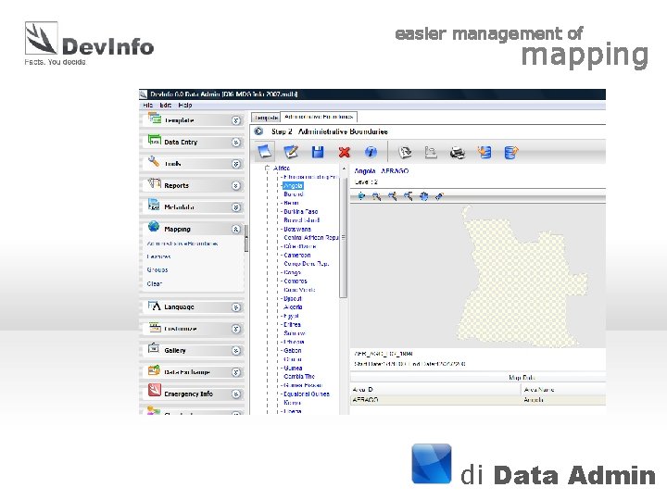Expand the Gallery panel chevron
667x500 pixels.
coord(236,351)
